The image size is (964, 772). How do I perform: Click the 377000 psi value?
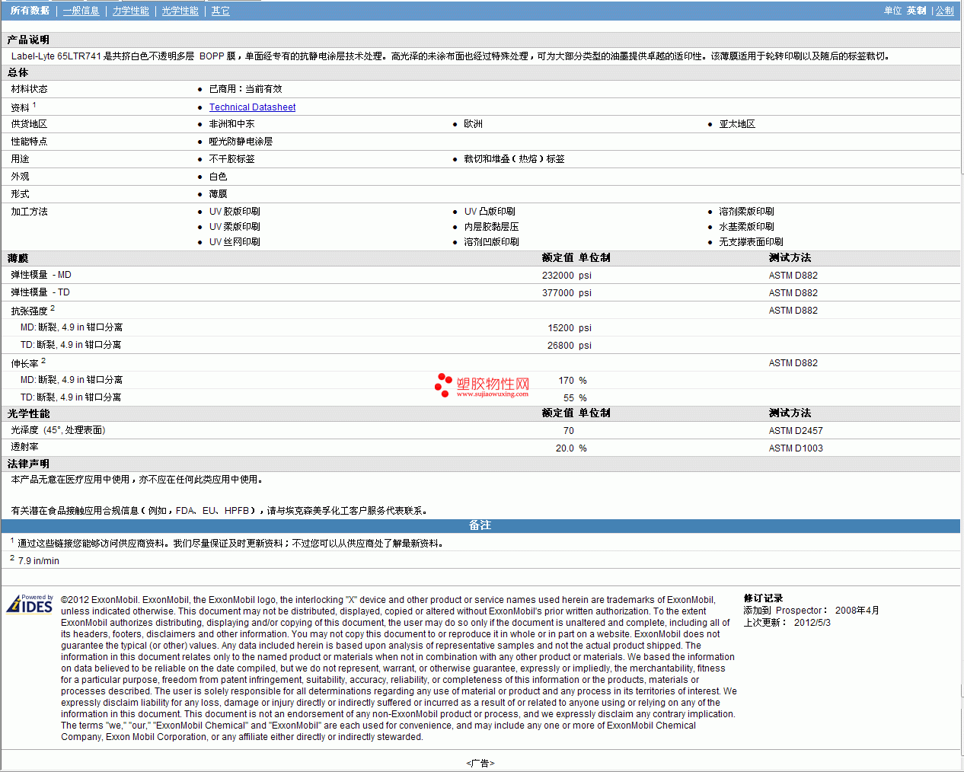tap(567, 293)
